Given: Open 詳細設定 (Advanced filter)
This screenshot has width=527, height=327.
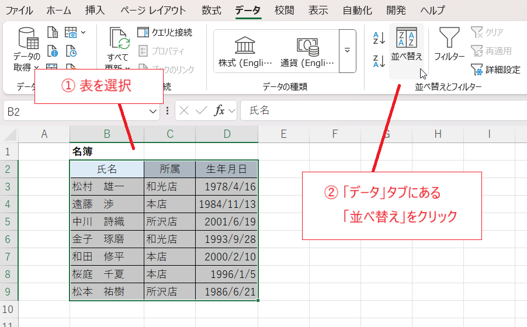Looking at the screenshot, I should pos(495,69).
